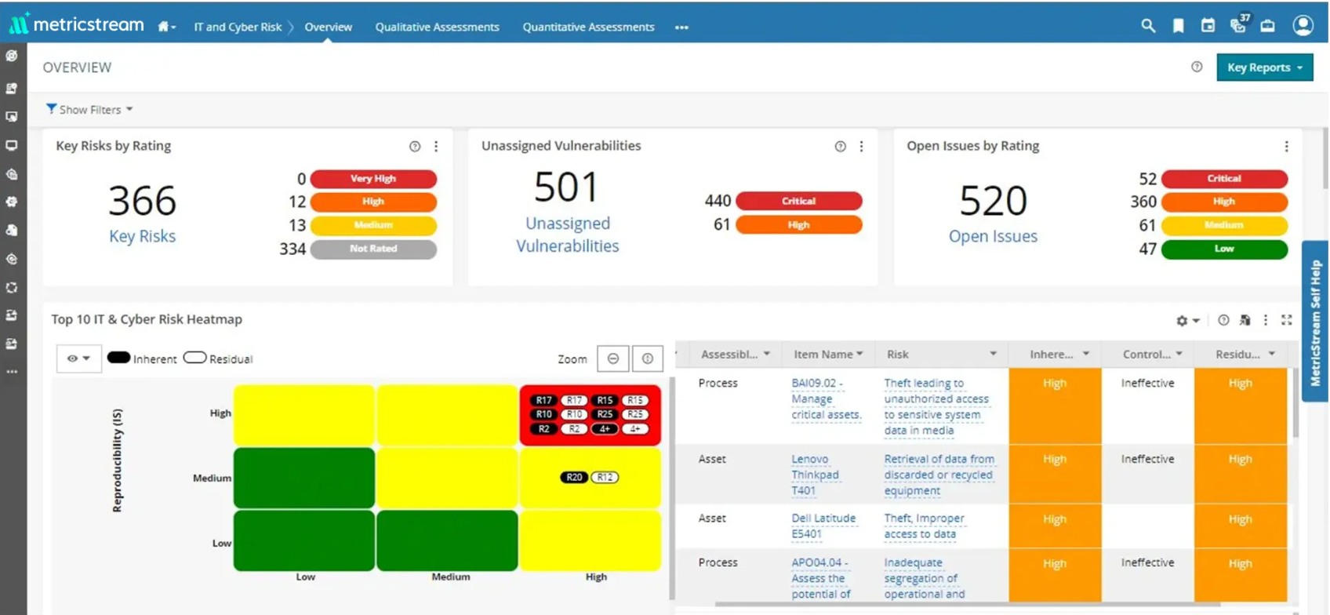1330x615 pixels.
Task: Open the Lenovo Thinkpad T401 item link
Action: (815, 475)
